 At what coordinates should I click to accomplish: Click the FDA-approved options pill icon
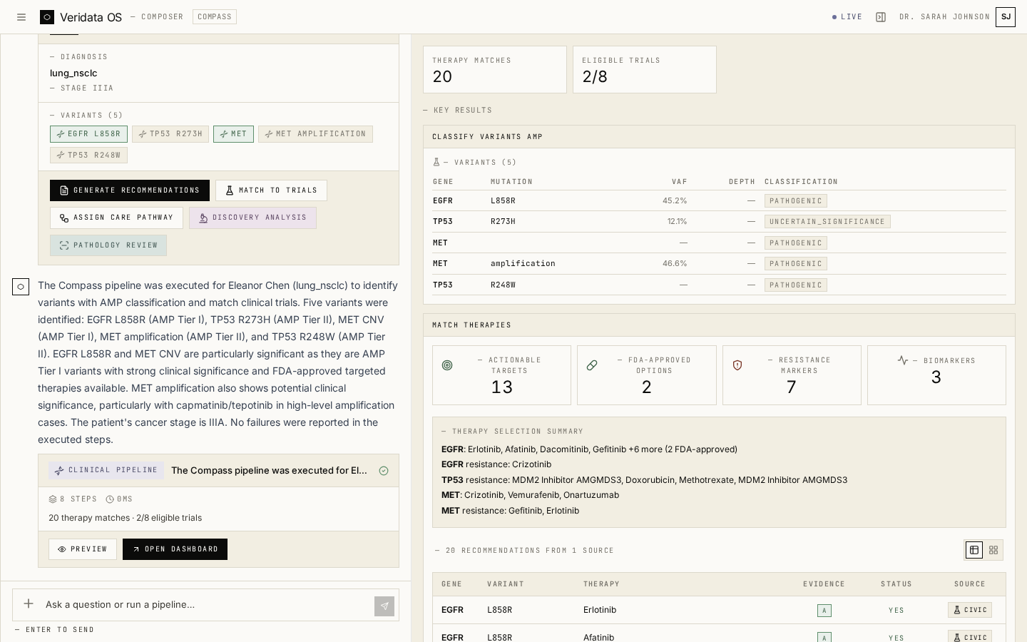click(592, 365)
